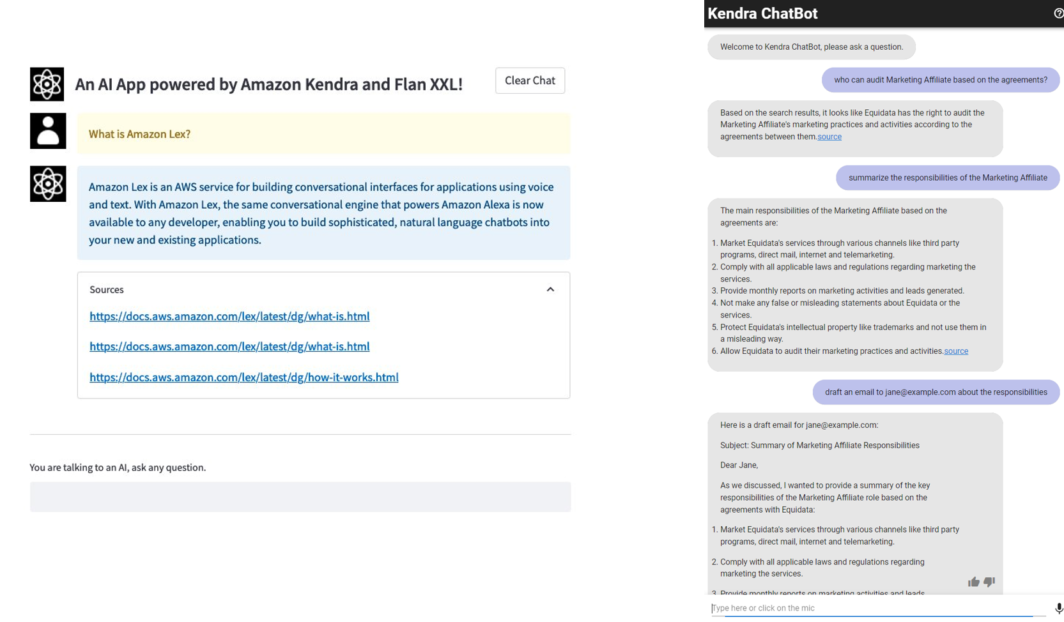
Task: Collapse the Sources section using its chevron
Action: point(550,289)
